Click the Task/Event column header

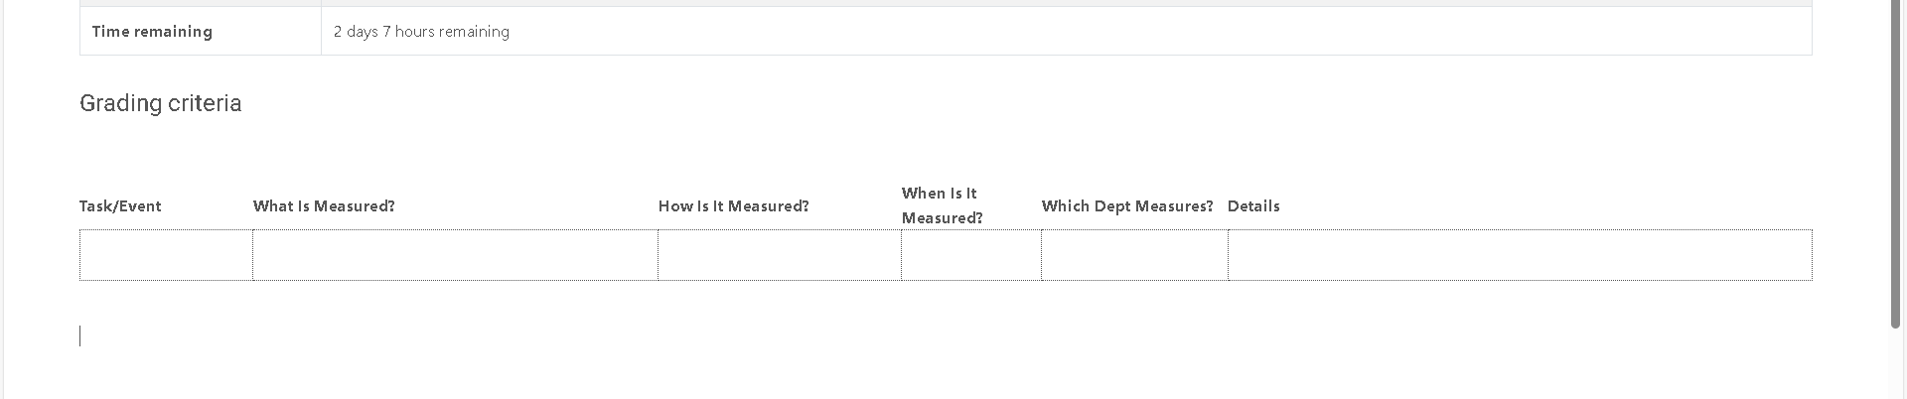coord(120,206)
